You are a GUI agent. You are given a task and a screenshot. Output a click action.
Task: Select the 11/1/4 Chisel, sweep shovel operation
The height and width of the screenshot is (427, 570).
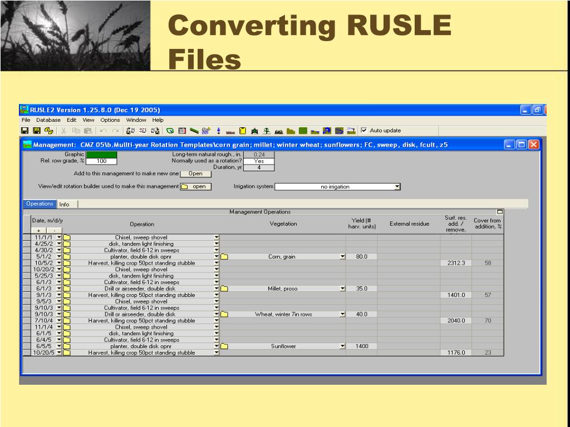tap(142, 327)
